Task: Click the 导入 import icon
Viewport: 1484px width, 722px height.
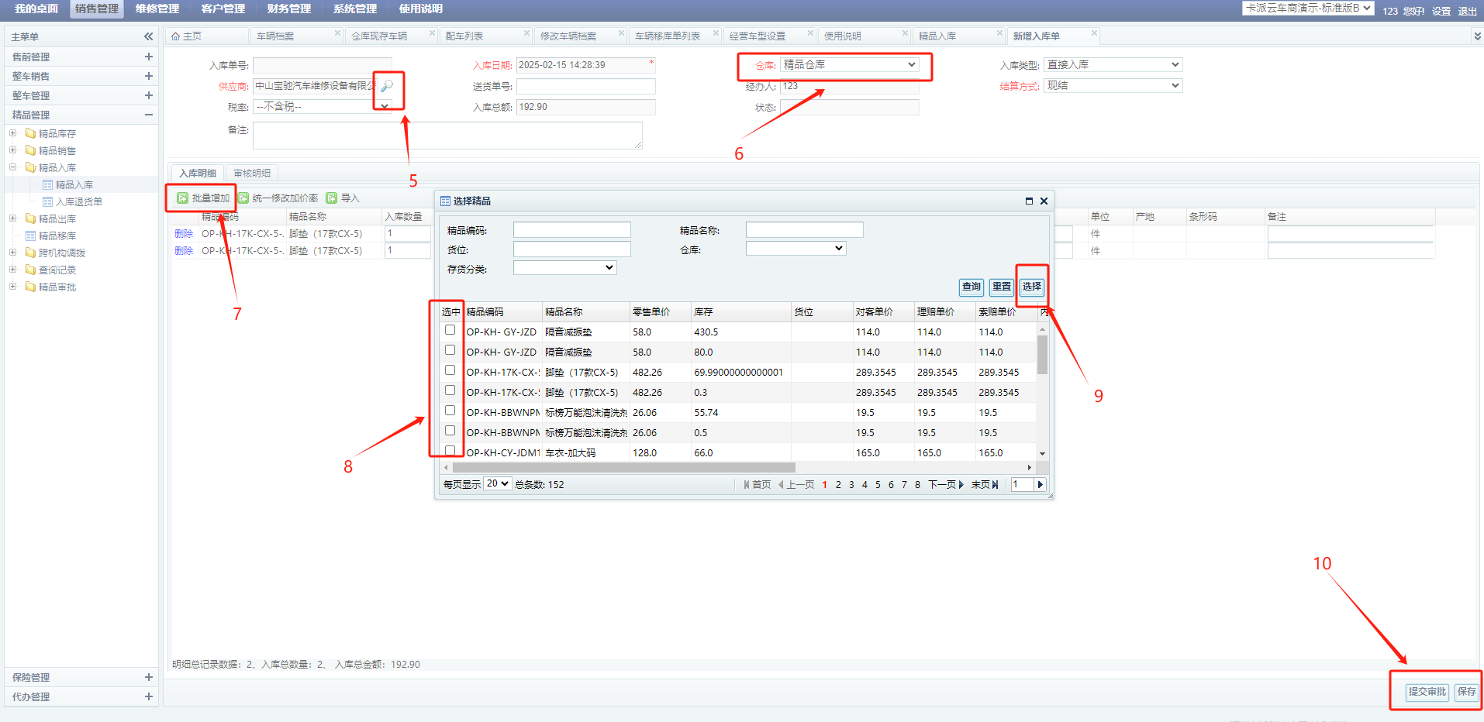Action: [332, 198]
